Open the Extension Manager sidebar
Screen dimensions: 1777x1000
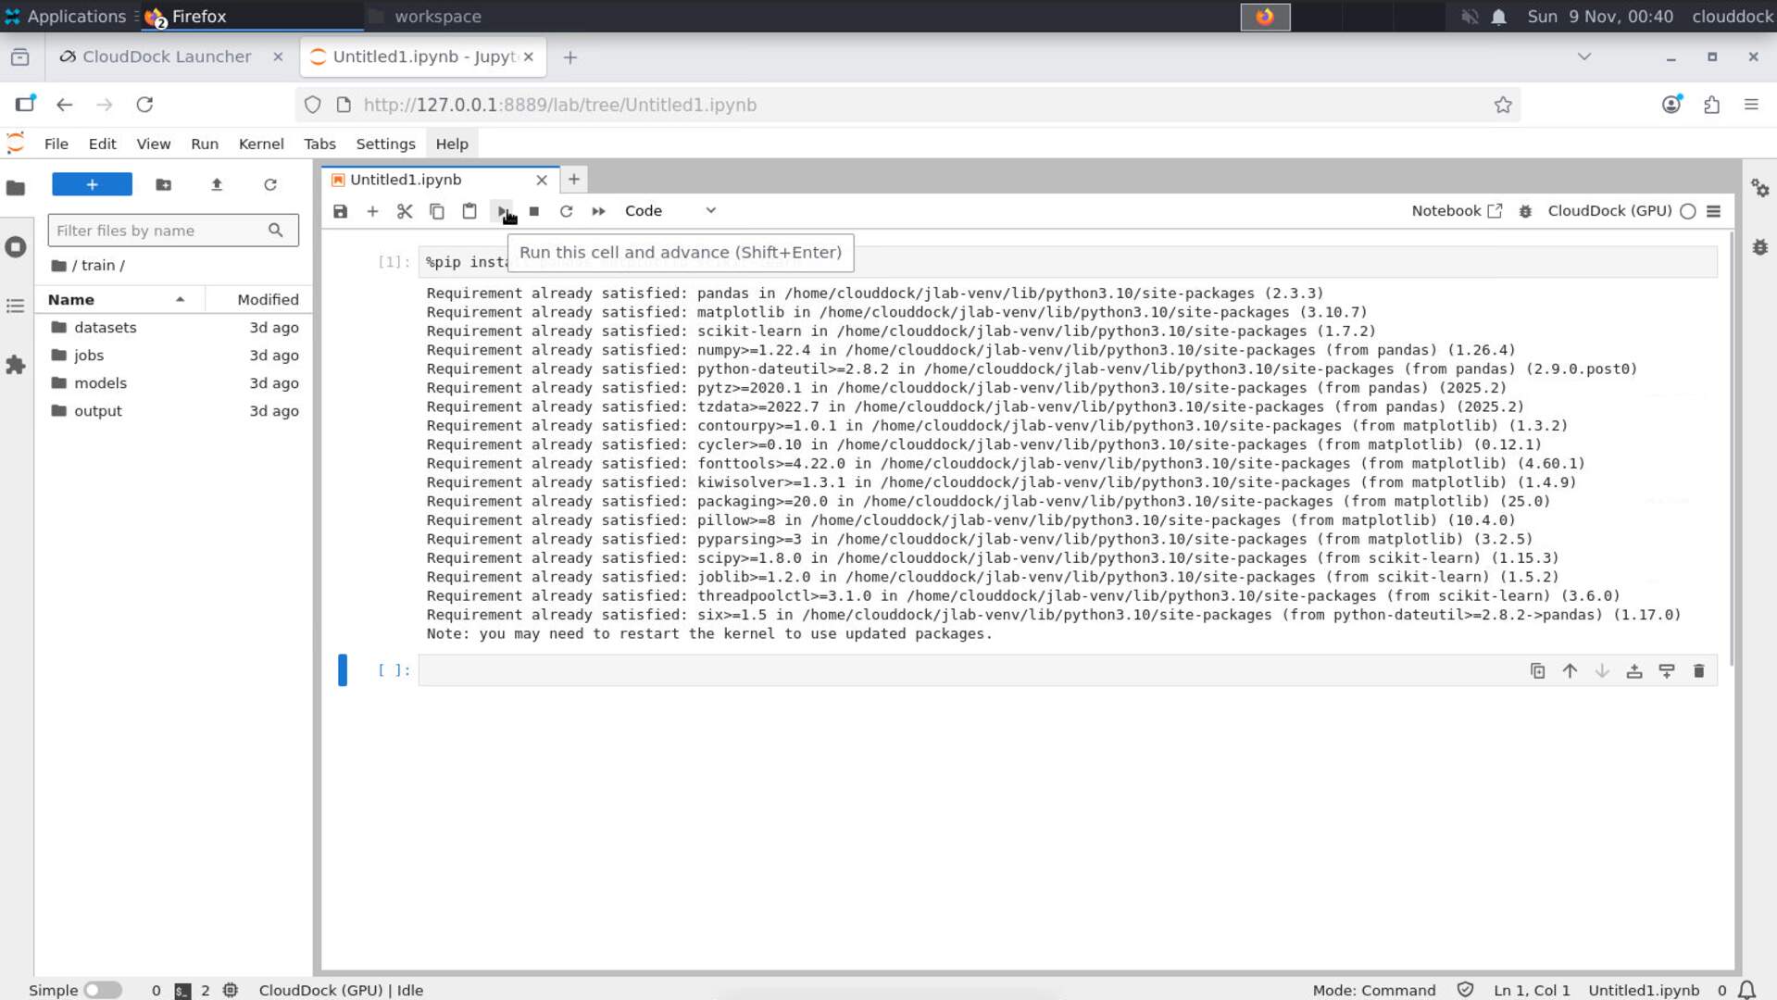(x=16, y=365)
